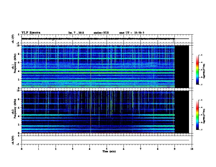Click the date text "Jan. 7, 2018"
216x167 pixels.
click(x=76, y=33)
